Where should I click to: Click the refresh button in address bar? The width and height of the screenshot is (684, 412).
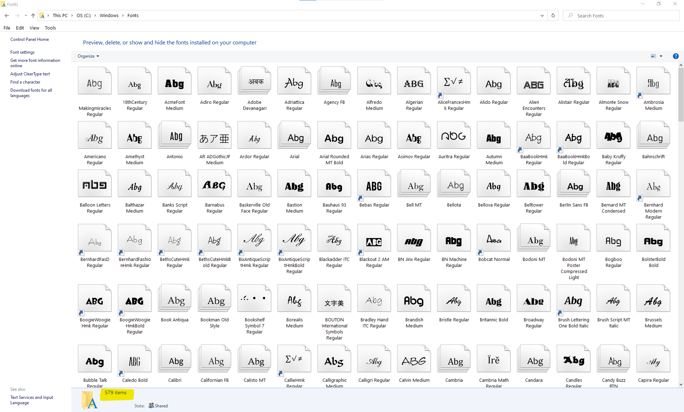553,16
